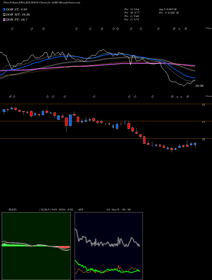This screenshot has height=280, width=212.
Task: Click the chart title mentioning AGRO MunafaSutra.com
Action: coord(42,3)
